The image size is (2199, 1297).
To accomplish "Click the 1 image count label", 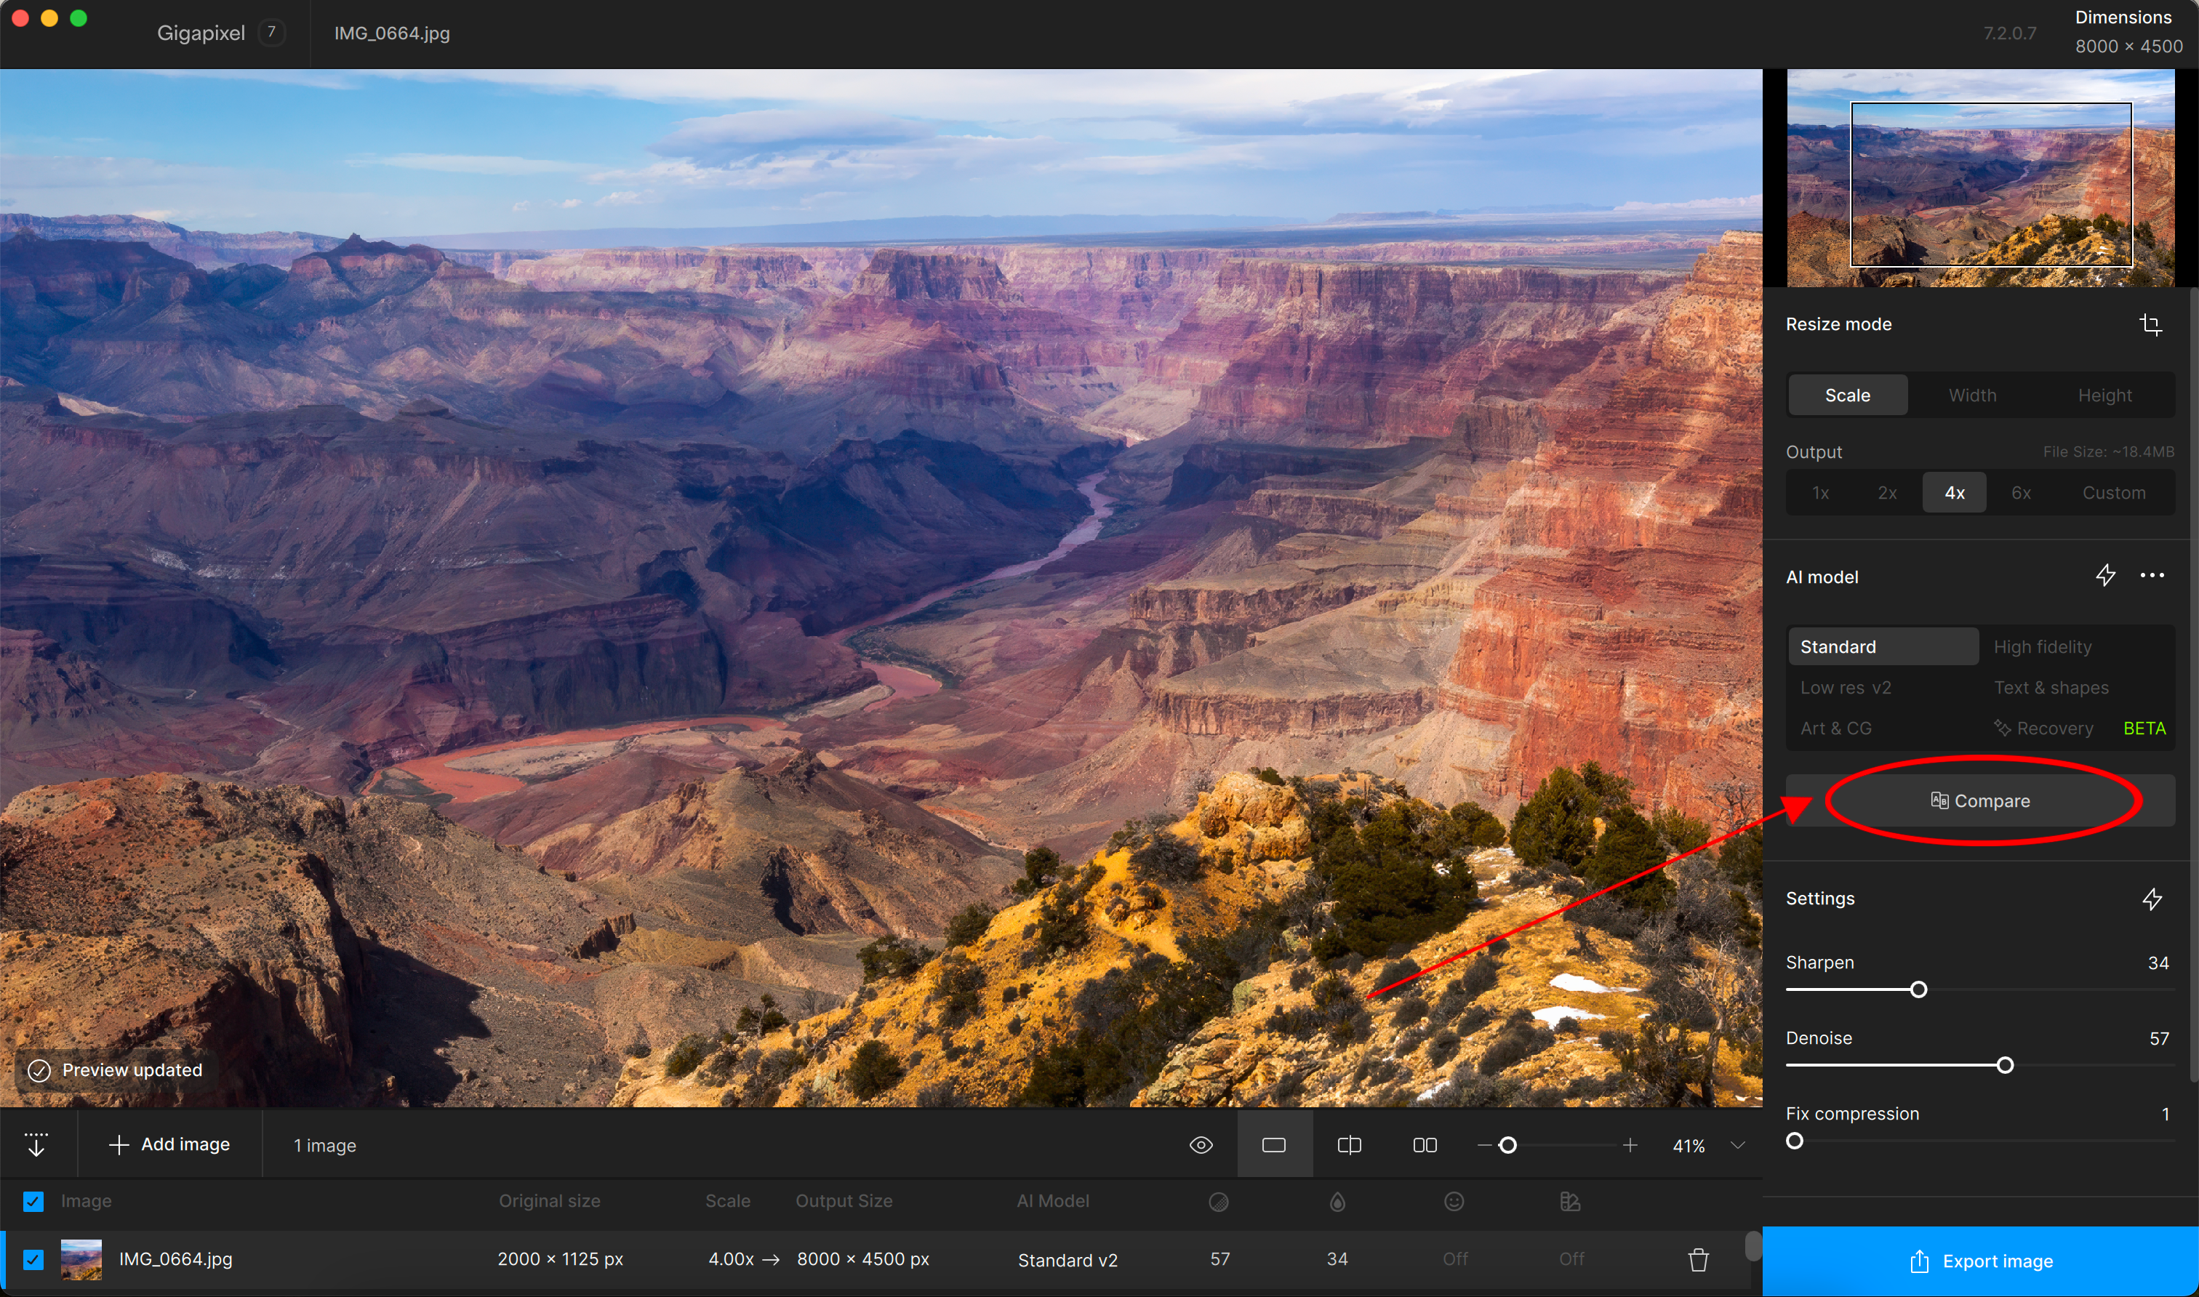I will click(324, 1145).
